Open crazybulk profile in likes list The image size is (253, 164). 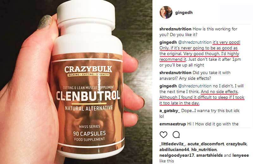click(236, 144)
